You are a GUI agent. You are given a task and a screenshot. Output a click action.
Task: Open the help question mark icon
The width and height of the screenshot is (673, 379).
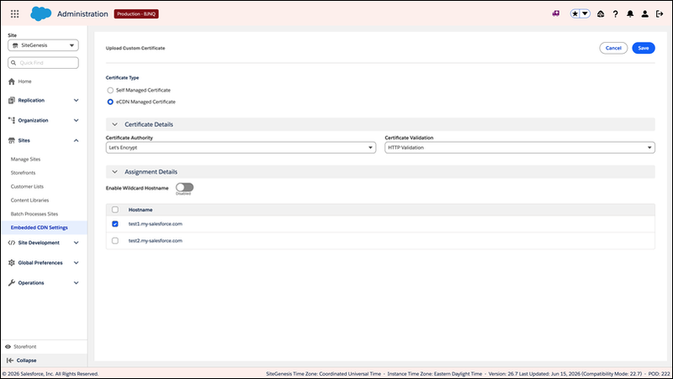pos(615,13)
